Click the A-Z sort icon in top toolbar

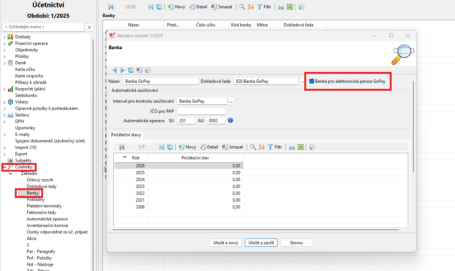(251, 7)
